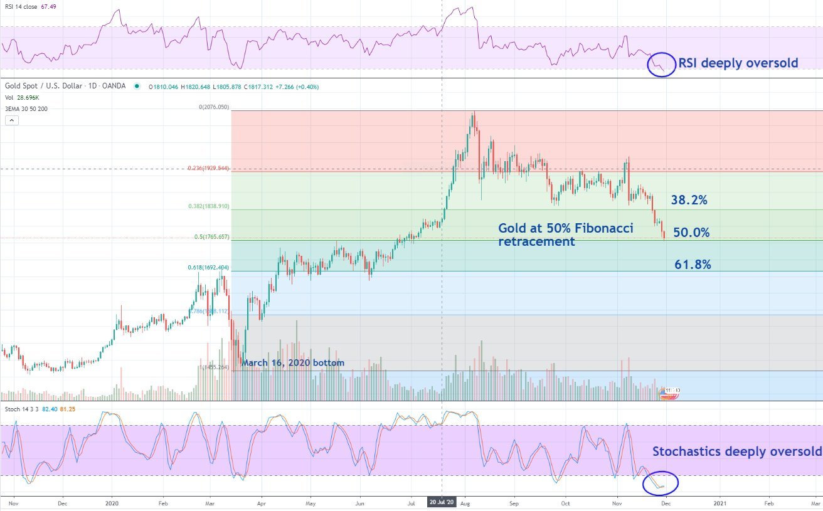This screenshot has height=511, width=823.
Task: Open the Gold Spot / U.S. Dollar symbol title
Action: coord(65,86)
